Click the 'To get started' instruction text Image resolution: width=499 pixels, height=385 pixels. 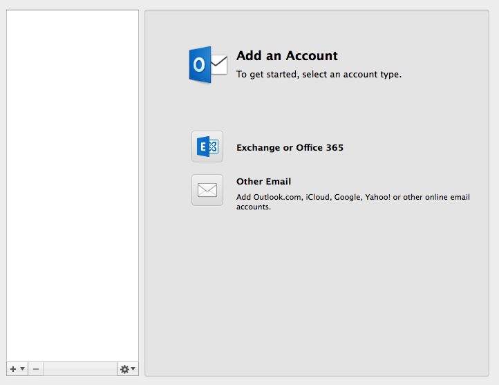pyautogui.click(x=319, y=75)
